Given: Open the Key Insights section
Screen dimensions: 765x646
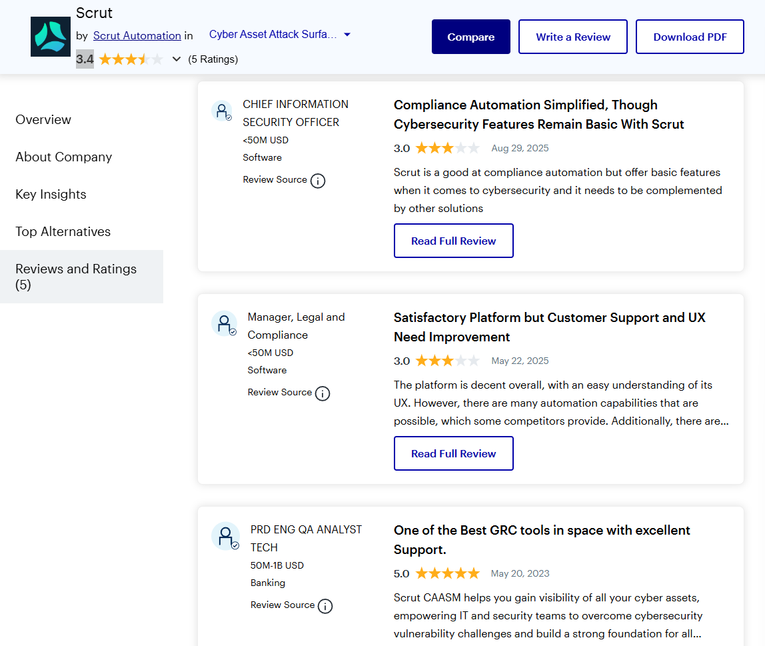Looking at the screenshot, I should [x=51, y=194].
